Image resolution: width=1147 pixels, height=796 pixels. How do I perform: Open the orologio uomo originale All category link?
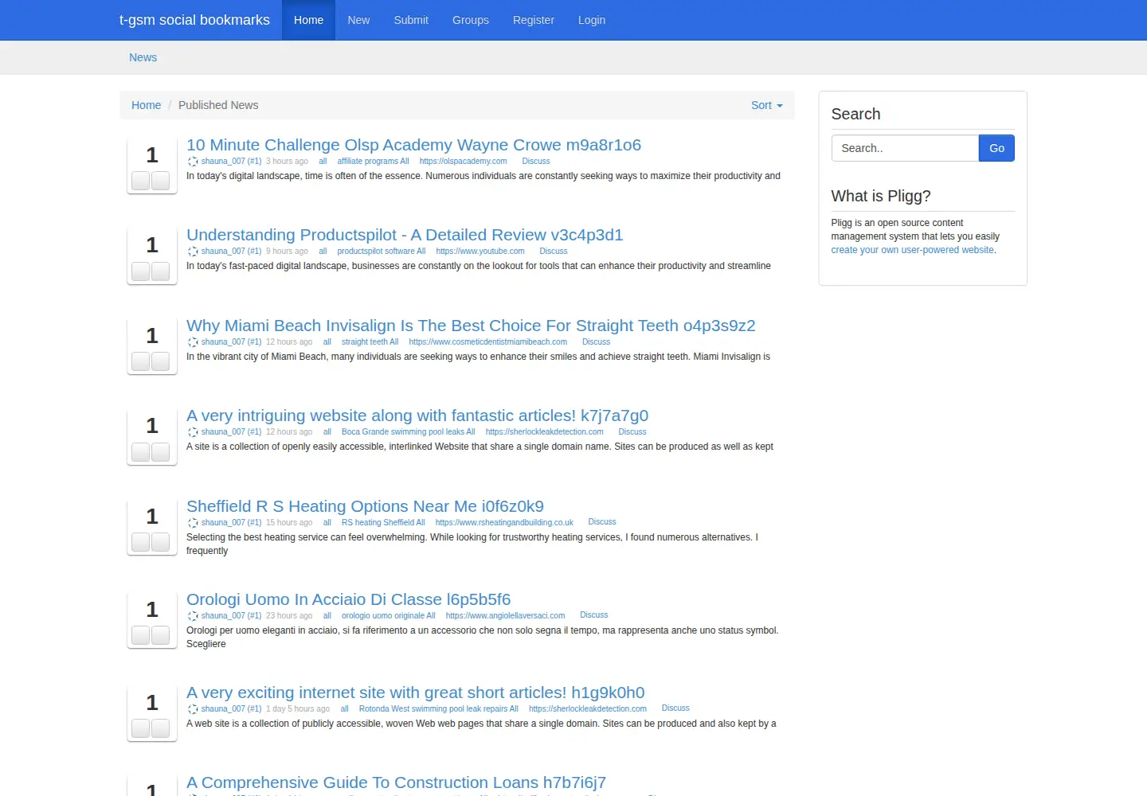click(389, 615)
